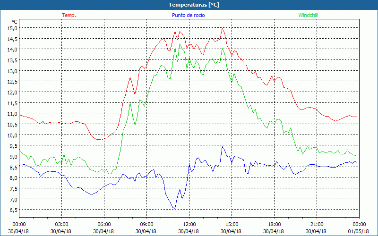
Task: Click the 14,0 y-axis value
Action: pos(12,50)
